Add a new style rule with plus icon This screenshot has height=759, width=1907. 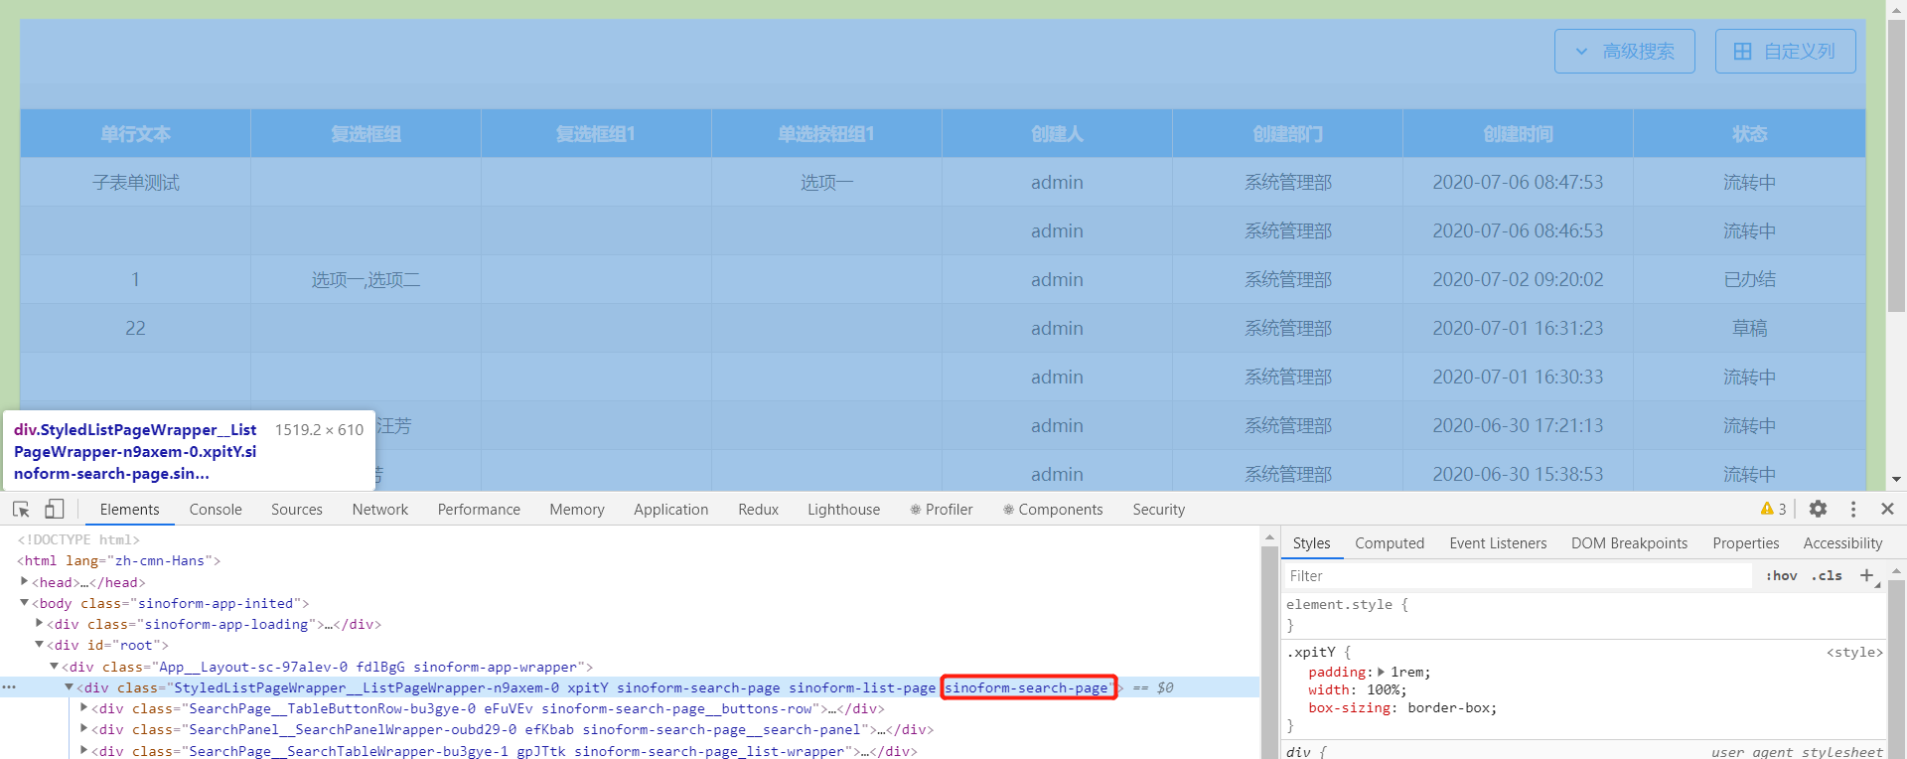(x=1866, y=575)
